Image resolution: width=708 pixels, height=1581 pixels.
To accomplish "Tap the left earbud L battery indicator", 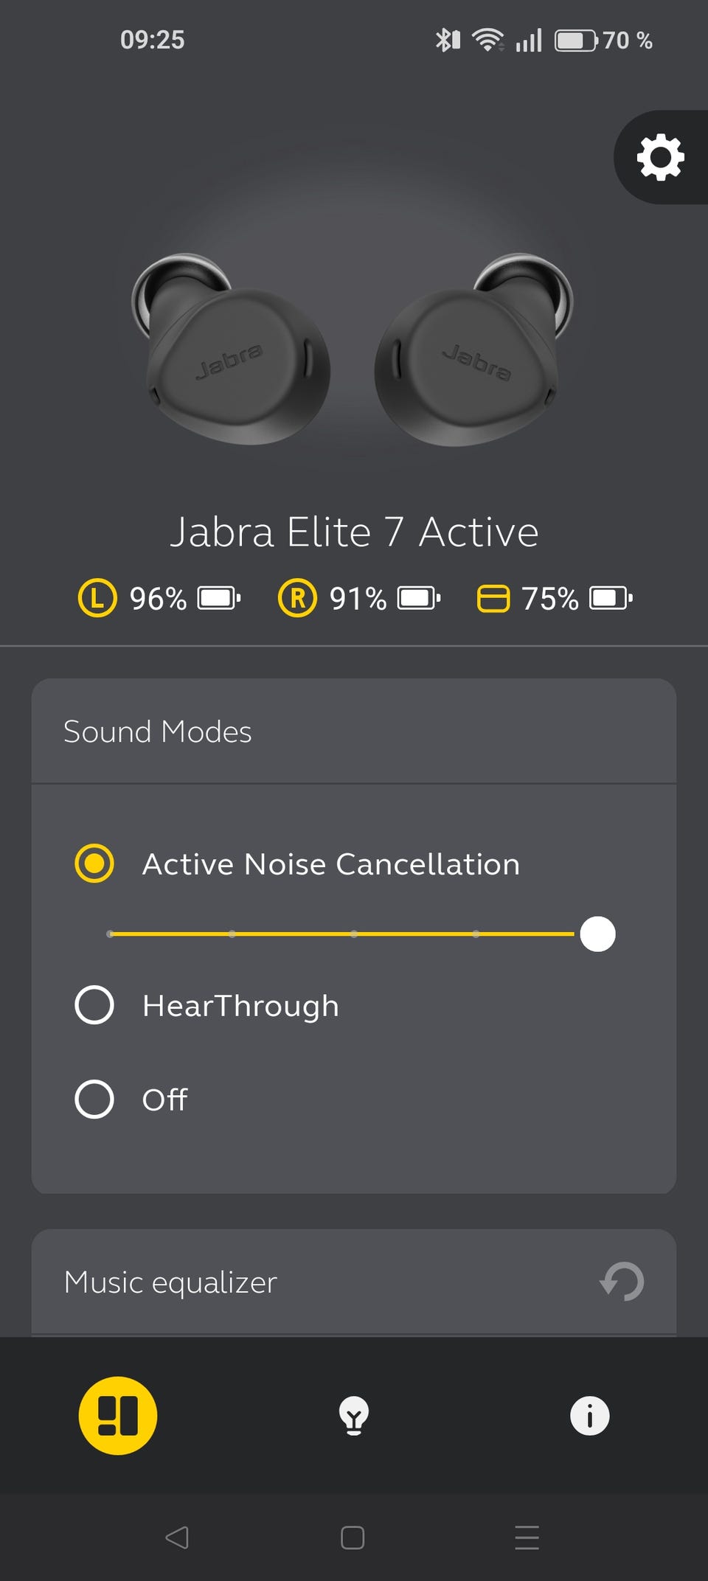I will 159,598.
